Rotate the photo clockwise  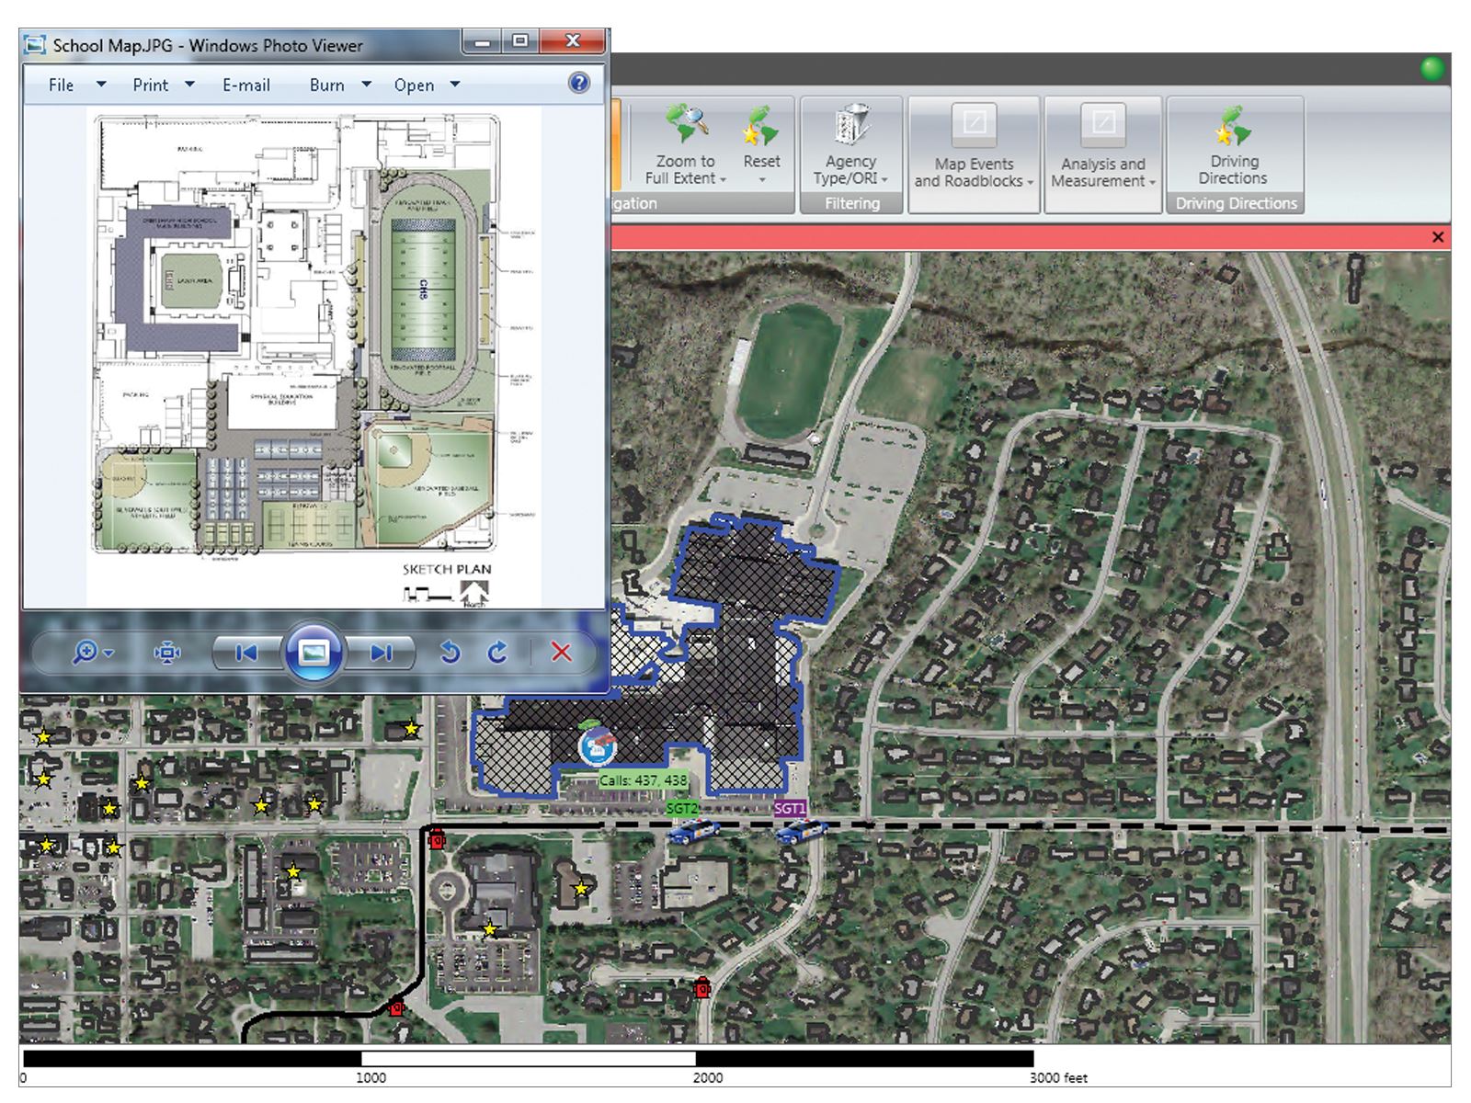497,653
